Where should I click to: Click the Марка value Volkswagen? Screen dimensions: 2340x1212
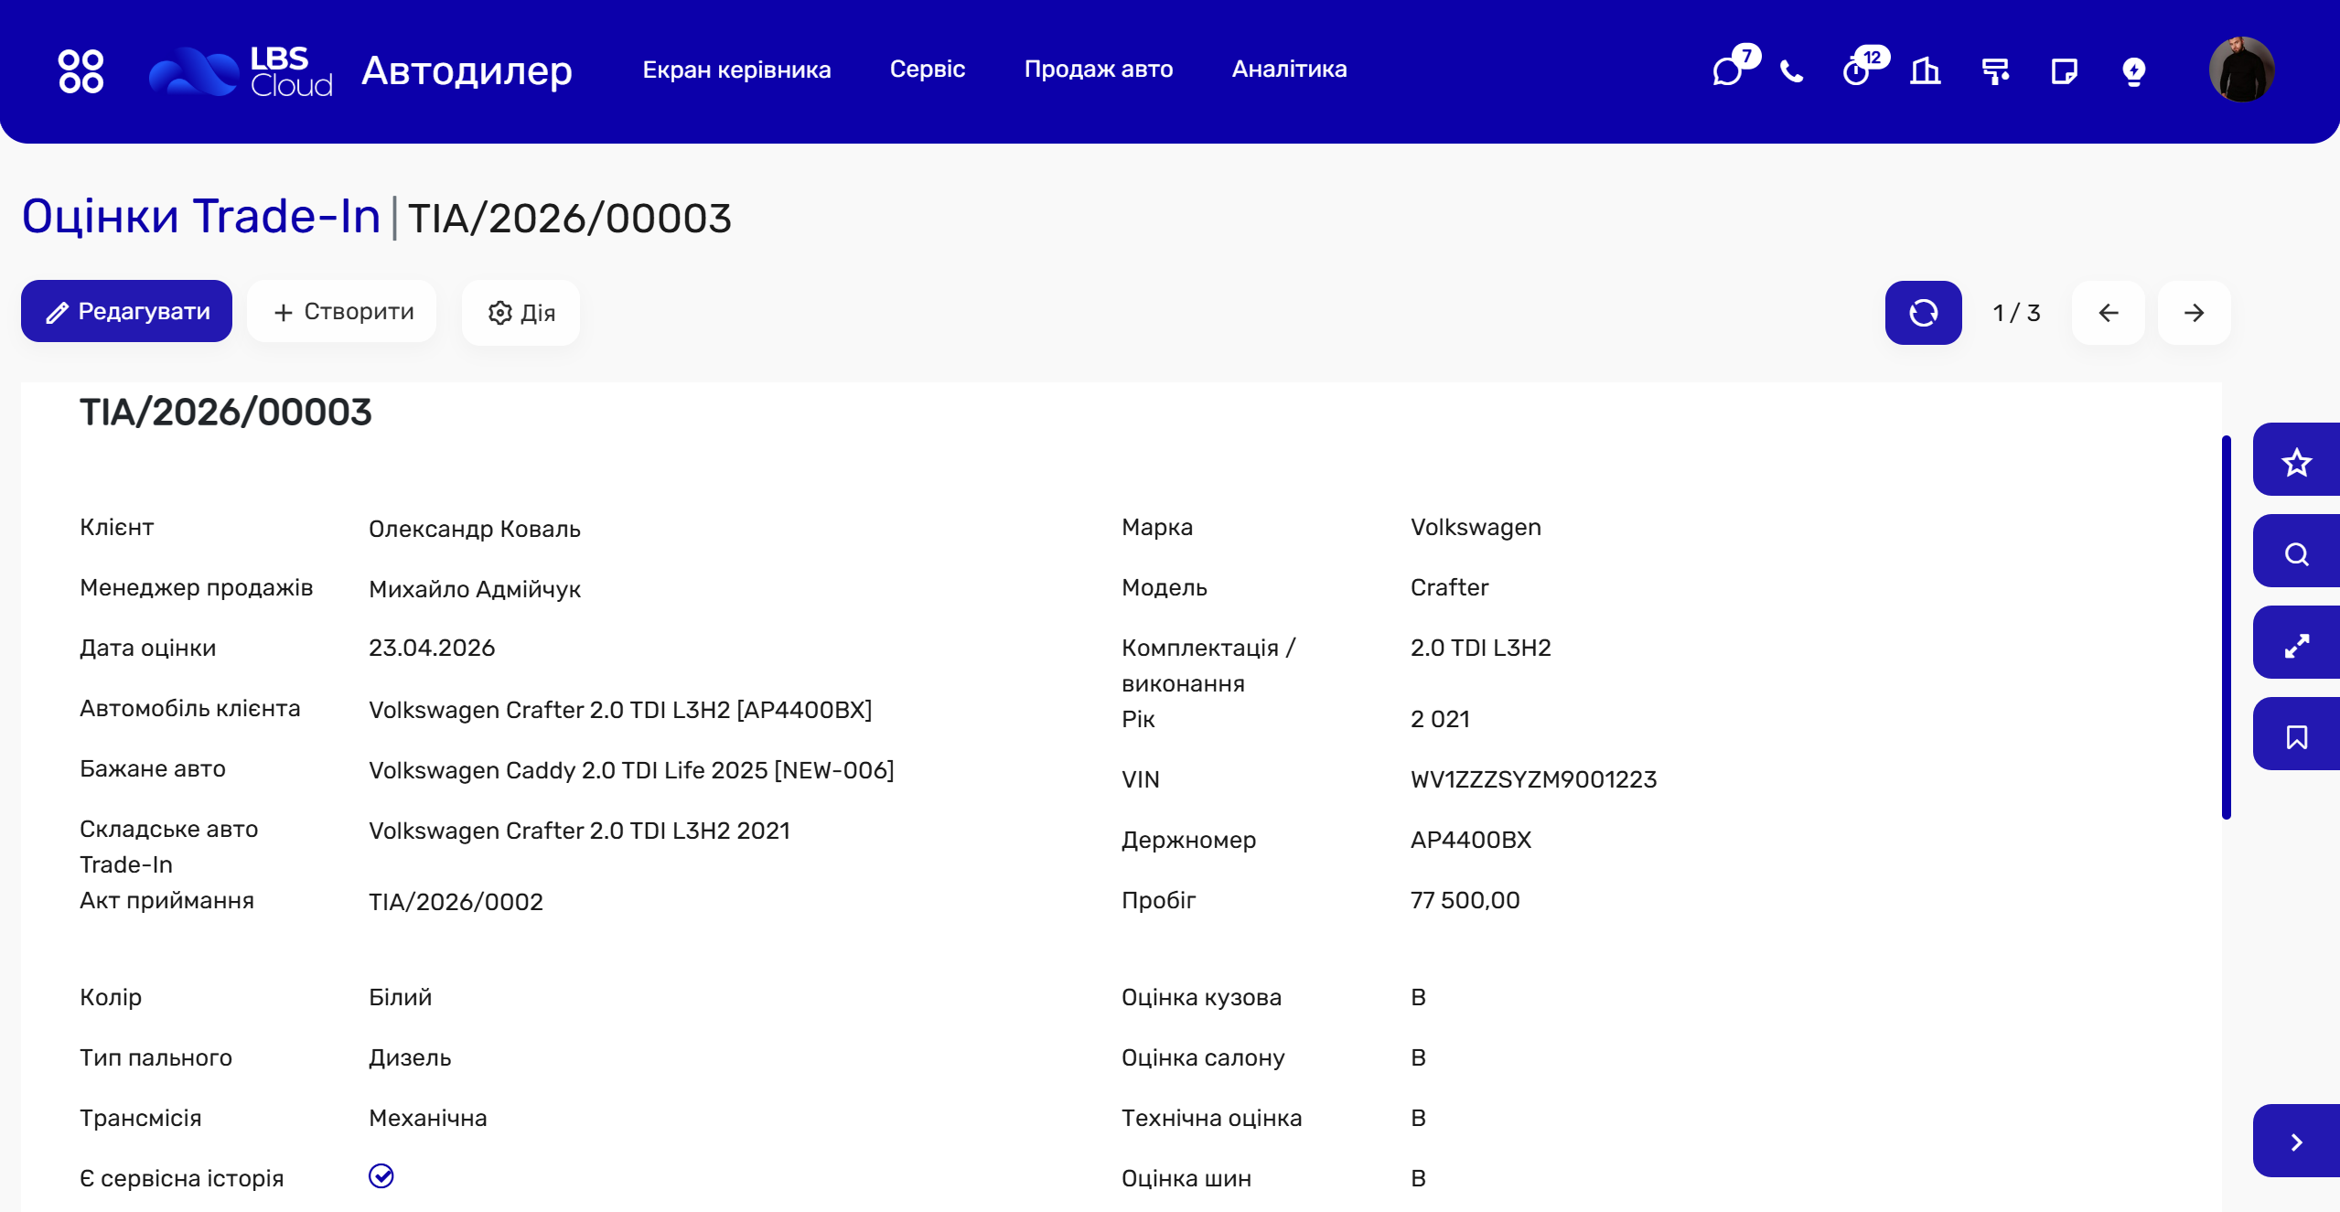1476,527
